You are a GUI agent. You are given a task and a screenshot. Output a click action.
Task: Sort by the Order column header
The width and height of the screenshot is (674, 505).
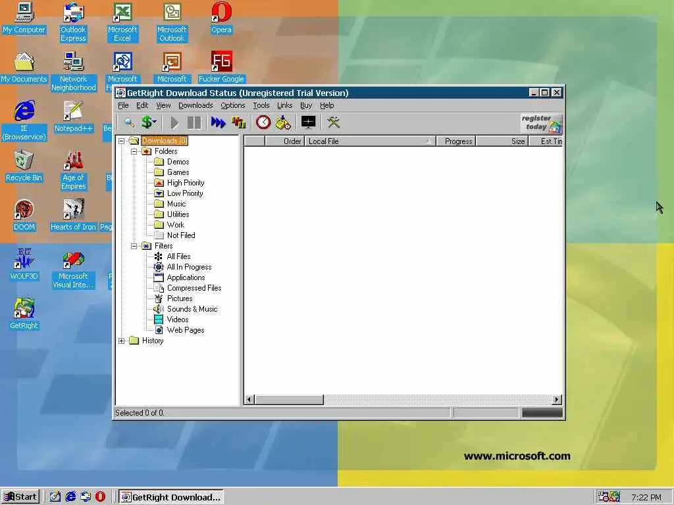pos(284,141)
